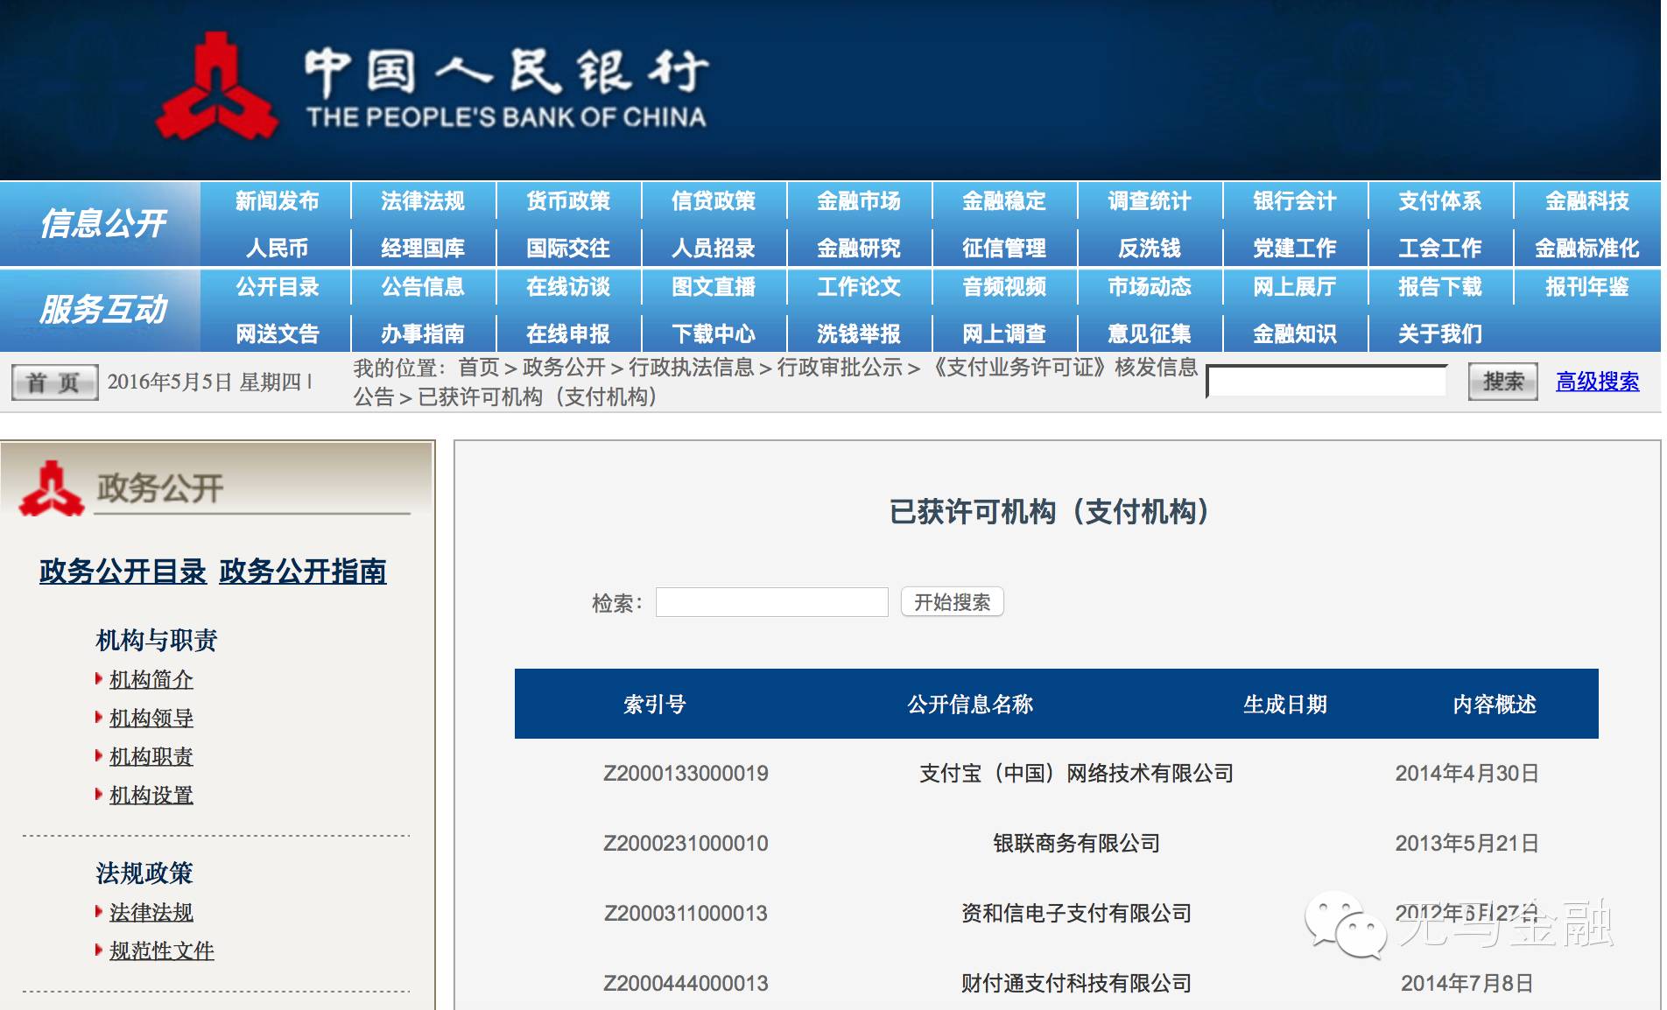The image size is (1667, 1010).
Task: Open the 服务互动 section
Action: [105, 309]
